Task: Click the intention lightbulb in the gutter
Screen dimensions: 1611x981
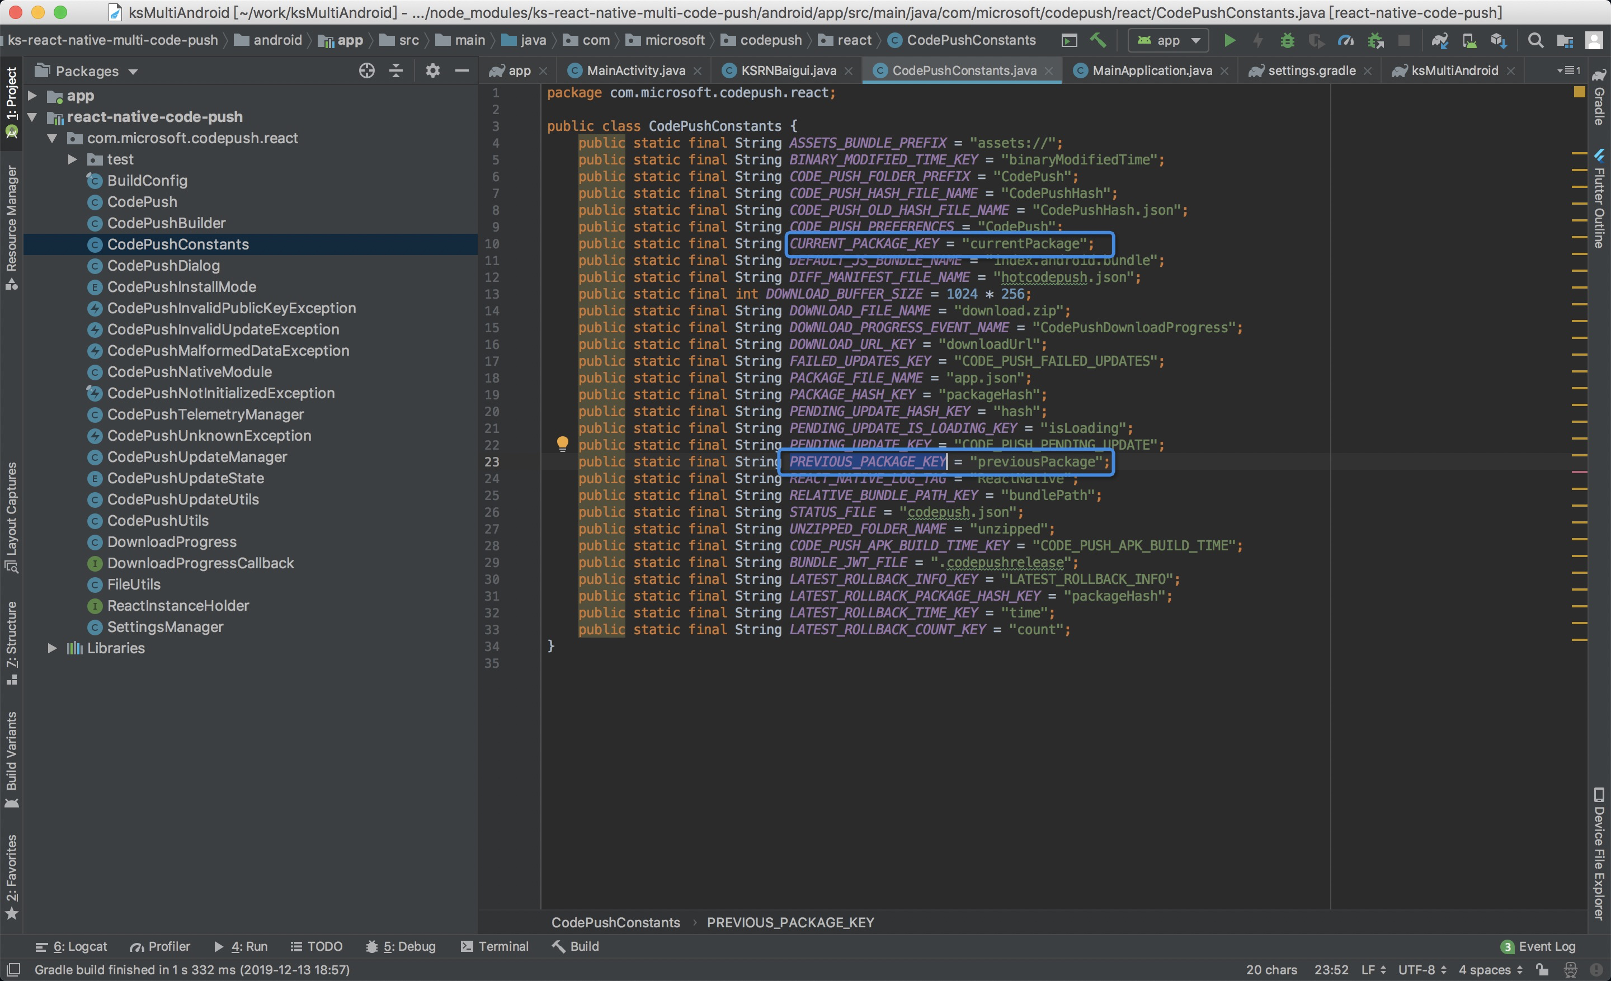Action: click(562, 444)
